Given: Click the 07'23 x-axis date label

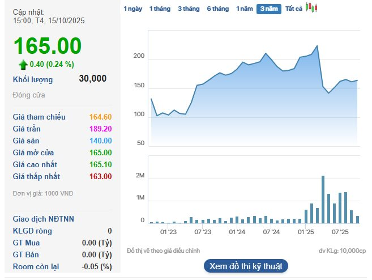Looking at the screenshot, I should [x=203, y=232].
